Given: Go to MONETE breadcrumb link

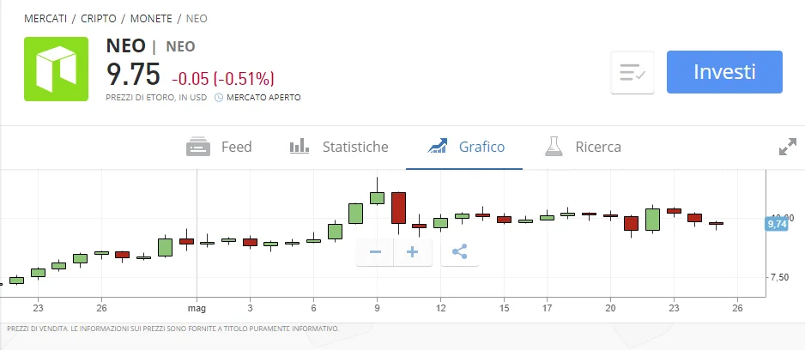Looking at the screenshot, I should pos(151,19).
